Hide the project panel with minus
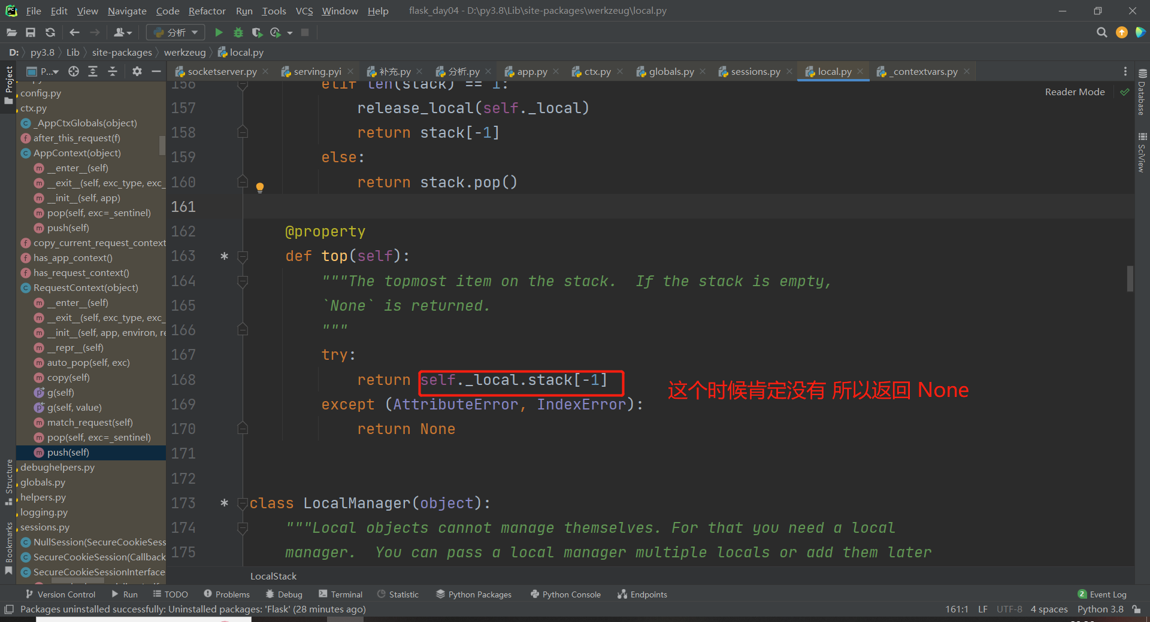 tap(156, 72)
